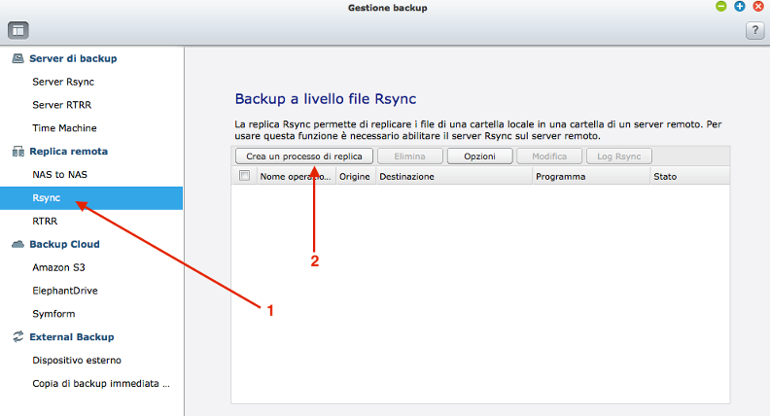Toggle the sidebar panel icon in toolbar
Screen dimensions: 770x416
[18, 29]
